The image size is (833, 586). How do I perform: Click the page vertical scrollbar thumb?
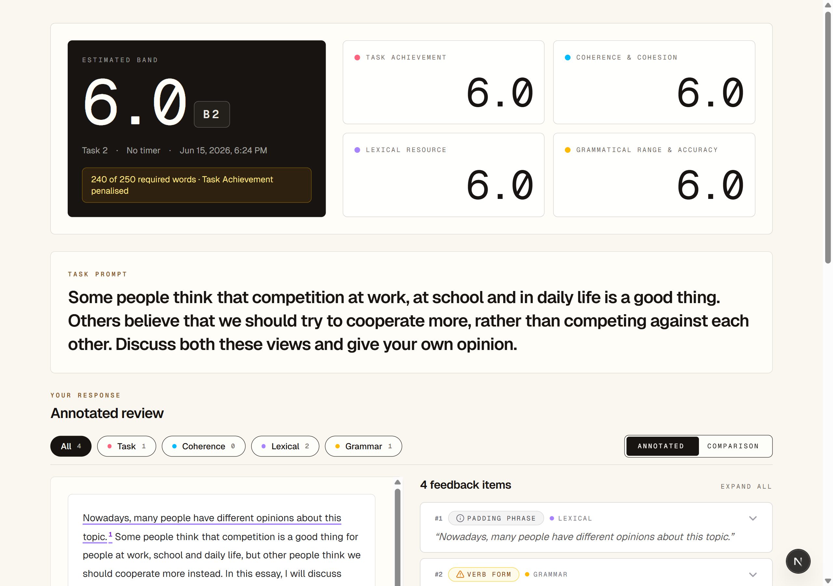tap(827, 137)
